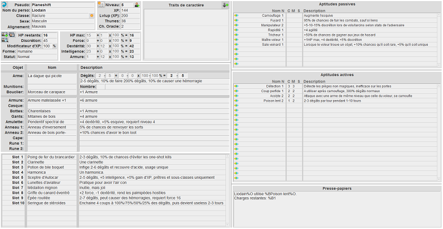Click the Slot 10 item 'Seringue de stéroïdes'

point(52,202)
